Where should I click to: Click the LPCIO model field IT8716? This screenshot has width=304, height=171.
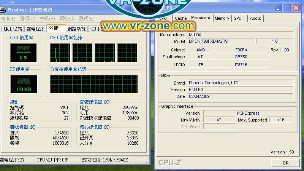pos(241,65)
